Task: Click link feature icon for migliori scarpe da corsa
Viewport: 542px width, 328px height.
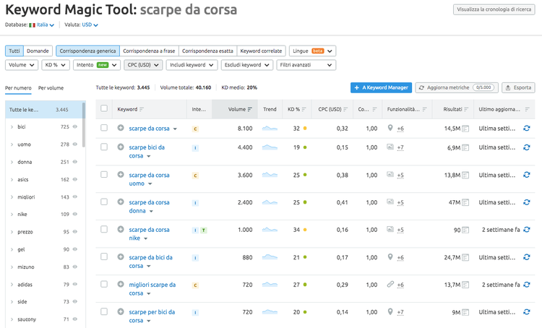Action: pyautogui.click(x=390, y=284)
